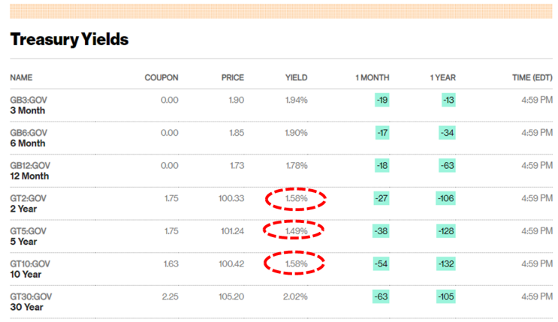
Task: Click the 2.25 coupon value
Action: 170,296
